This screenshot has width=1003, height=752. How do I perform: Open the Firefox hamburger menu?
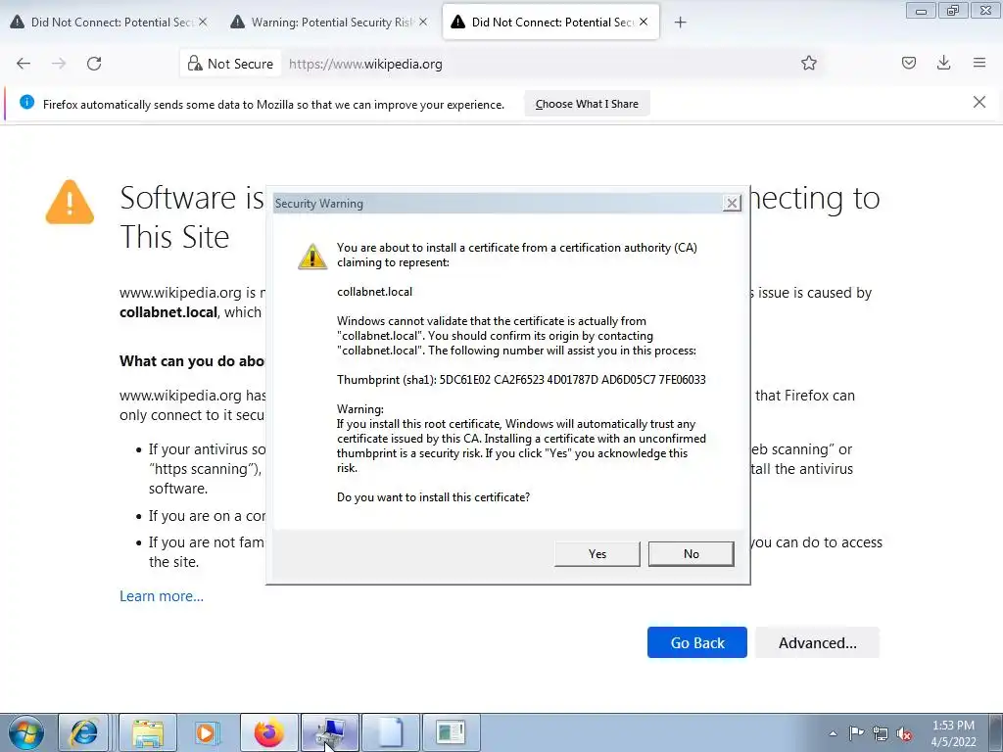pyautogui.click(x=979, y=63)
